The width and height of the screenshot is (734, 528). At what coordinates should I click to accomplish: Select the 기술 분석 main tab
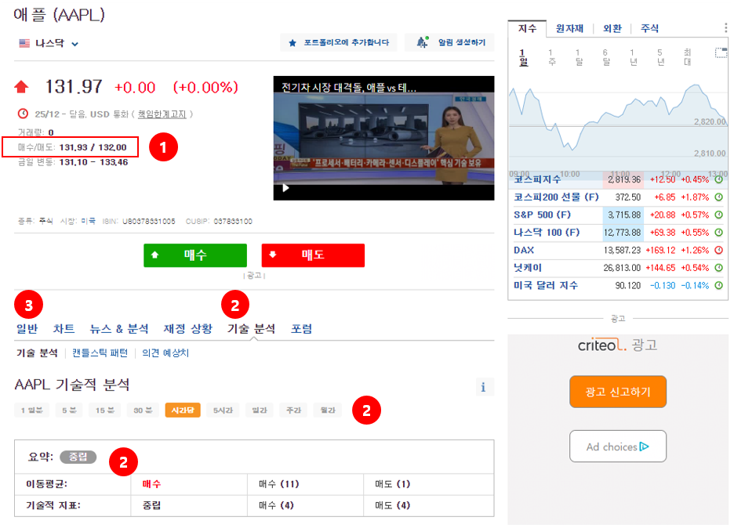pyautogui.click(x=252, y=329)
